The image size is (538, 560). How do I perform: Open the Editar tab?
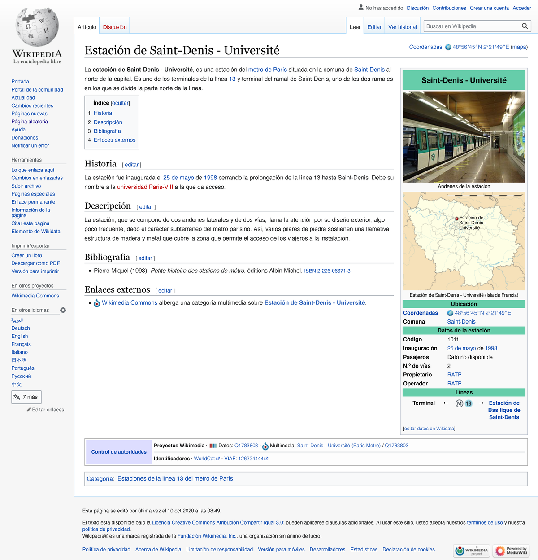[374, 27]
